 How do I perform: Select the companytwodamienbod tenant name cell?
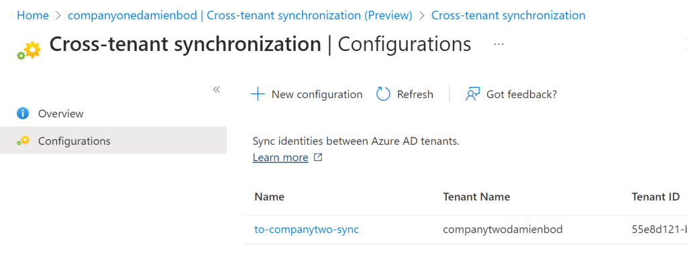[503, 229]
